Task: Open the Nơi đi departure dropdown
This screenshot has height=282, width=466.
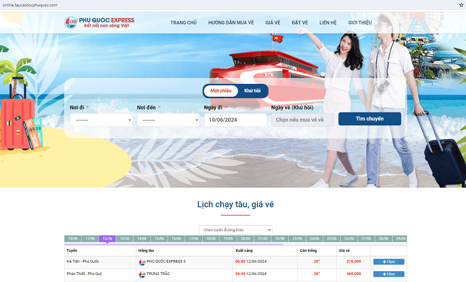Action: (x=101, y=120)
